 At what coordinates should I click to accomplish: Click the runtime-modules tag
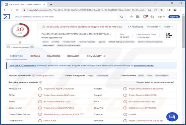tap(87, 42)
